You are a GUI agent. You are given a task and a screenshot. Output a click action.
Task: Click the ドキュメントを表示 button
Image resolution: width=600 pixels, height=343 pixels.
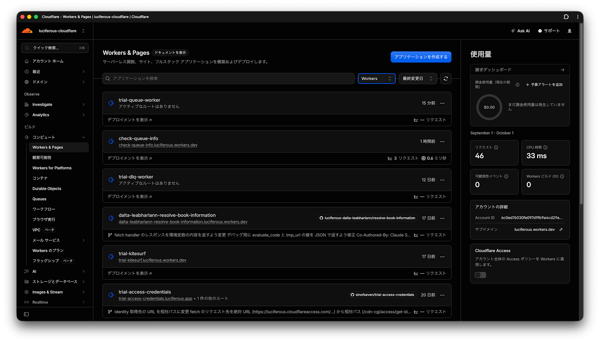[170, 53]
